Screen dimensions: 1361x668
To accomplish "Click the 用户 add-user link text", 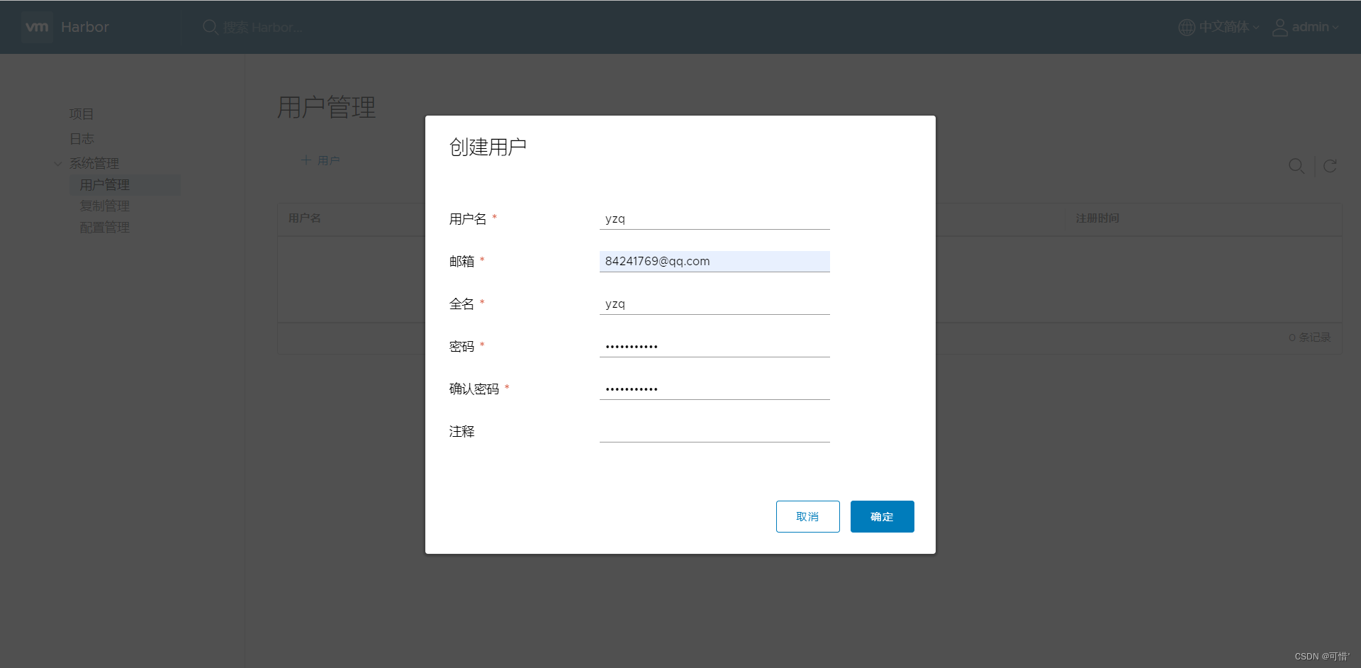I will pos(329,161).
